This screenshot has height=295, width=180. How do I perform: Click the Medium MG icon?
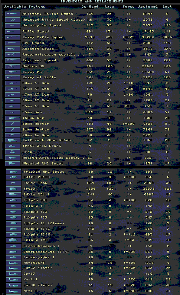tap(13, 66)
